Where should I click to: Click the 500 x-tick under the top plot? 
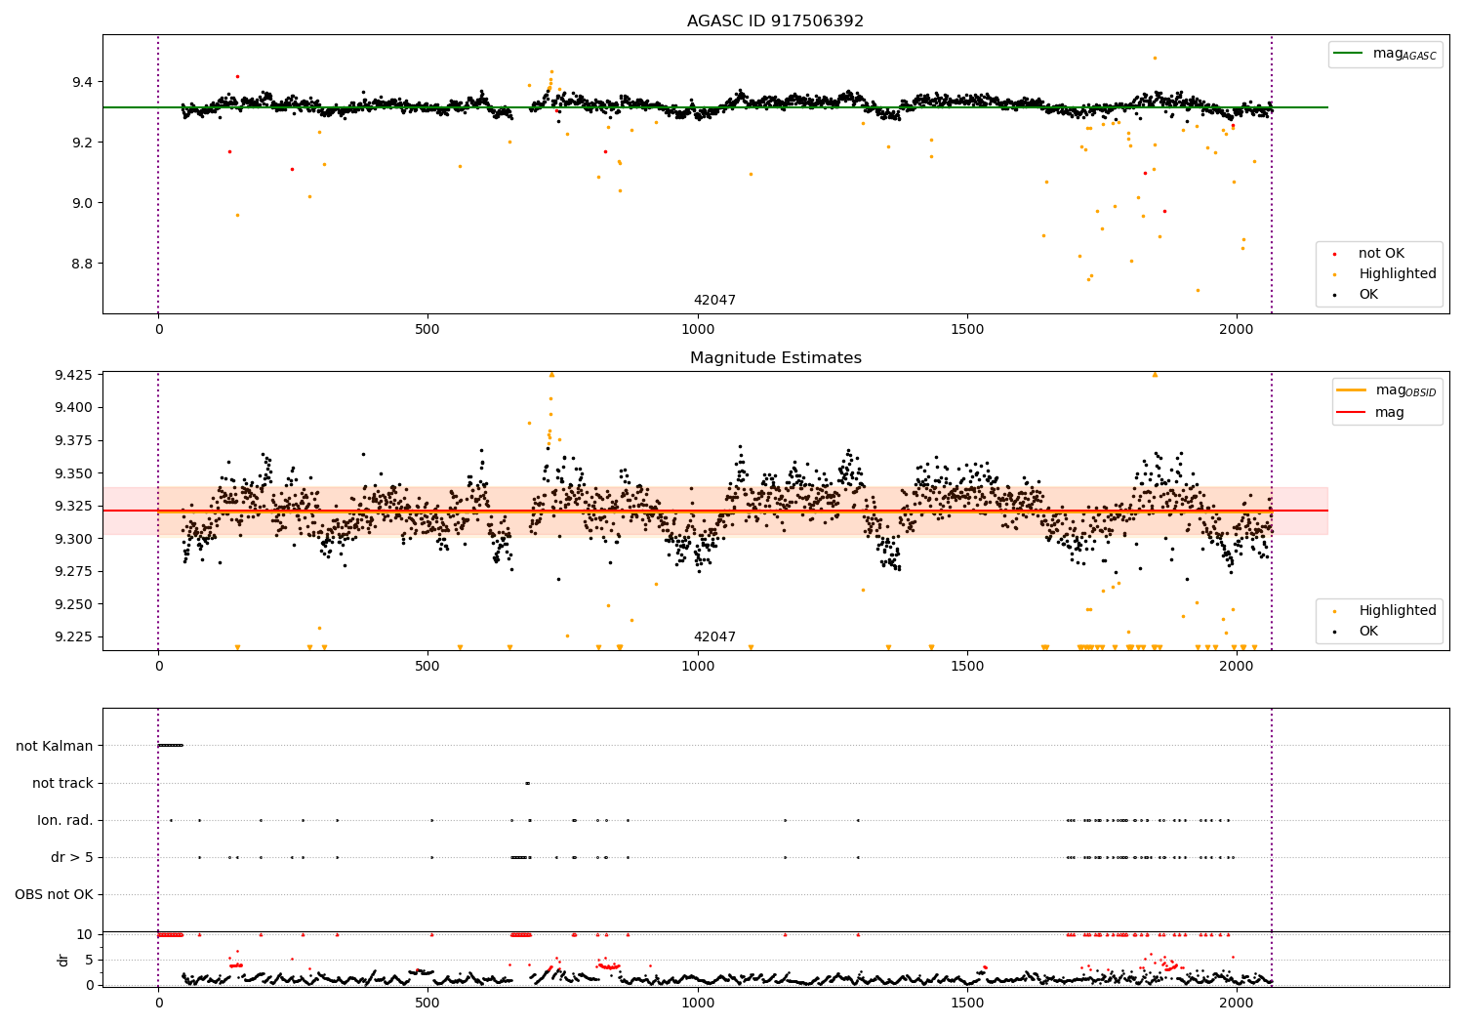point(427,330)
